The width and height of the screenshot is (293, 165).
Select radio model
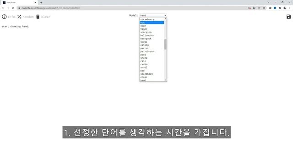pyautogui.click(x=152, y=64)
